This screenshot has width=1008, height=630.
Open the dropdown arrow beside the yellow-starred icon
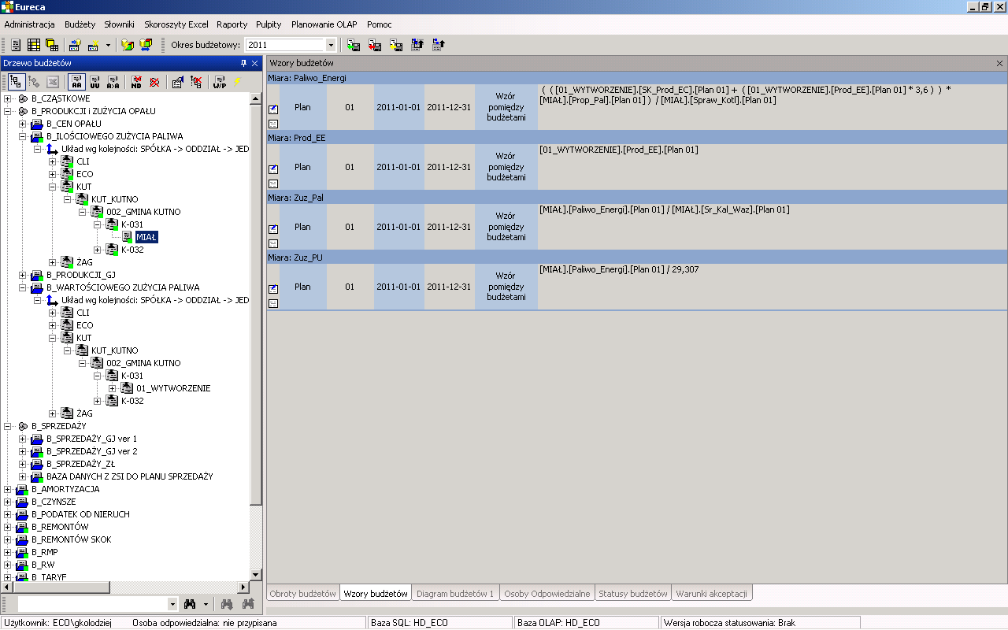[x=108, y=45]
